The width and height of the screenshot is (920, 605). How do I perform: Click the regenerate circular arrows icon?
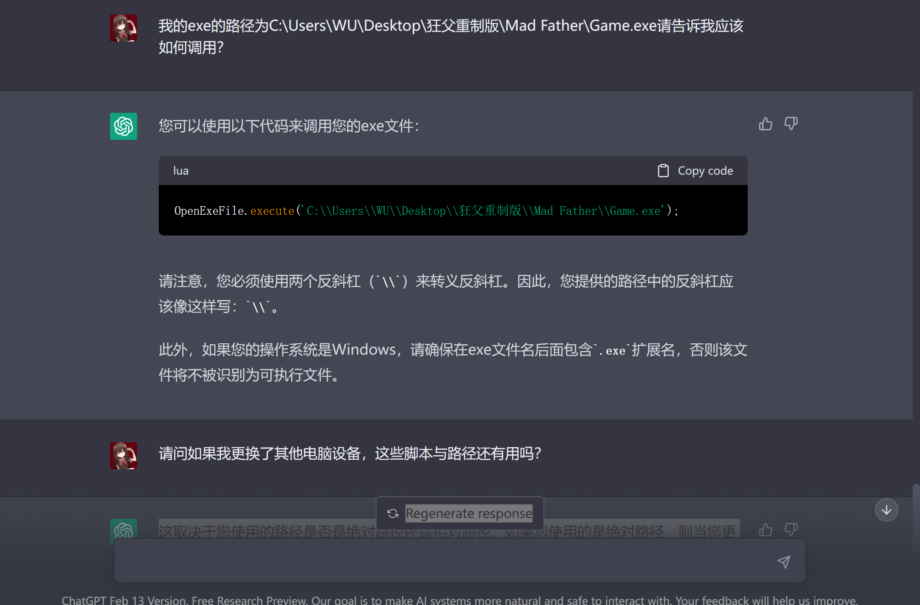[x=393, y=513]
